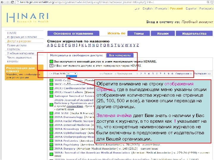This screenshot has width=214, height=160.
Task: Switch language to Português
Action: pyautogui.click(x=206, y=8)
